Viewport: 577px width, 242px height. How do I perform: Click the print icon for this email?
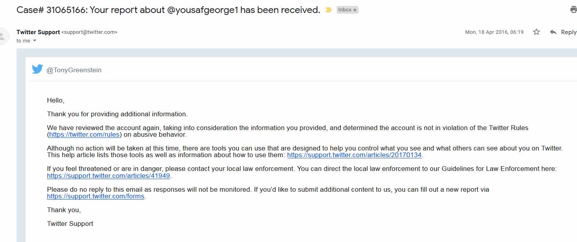(x=573, y=10)
